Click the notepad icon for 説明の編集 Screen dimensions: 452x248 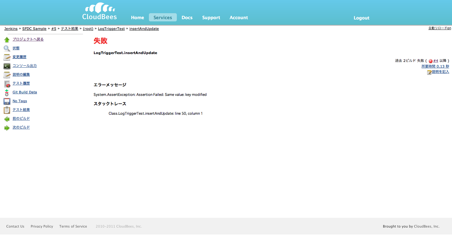pos(7,75)
